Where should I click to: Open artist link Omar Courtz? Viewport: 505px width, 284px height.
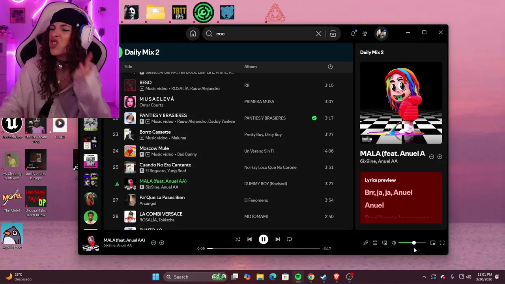tap(151, 105)
